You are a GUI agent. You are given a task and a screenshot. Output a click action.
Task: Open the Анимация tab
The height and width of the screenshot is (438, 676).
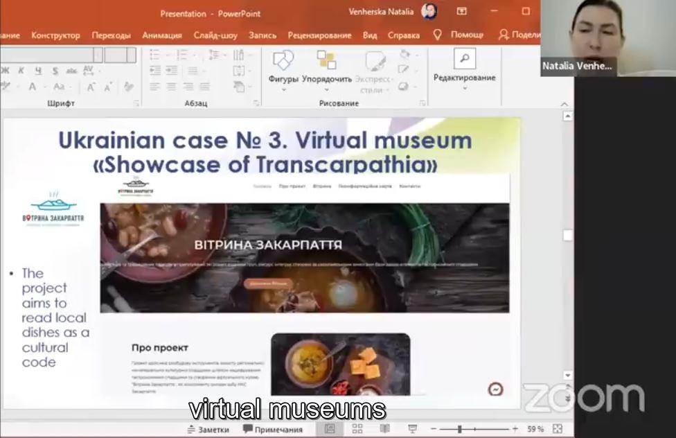[x=162, y=35]
